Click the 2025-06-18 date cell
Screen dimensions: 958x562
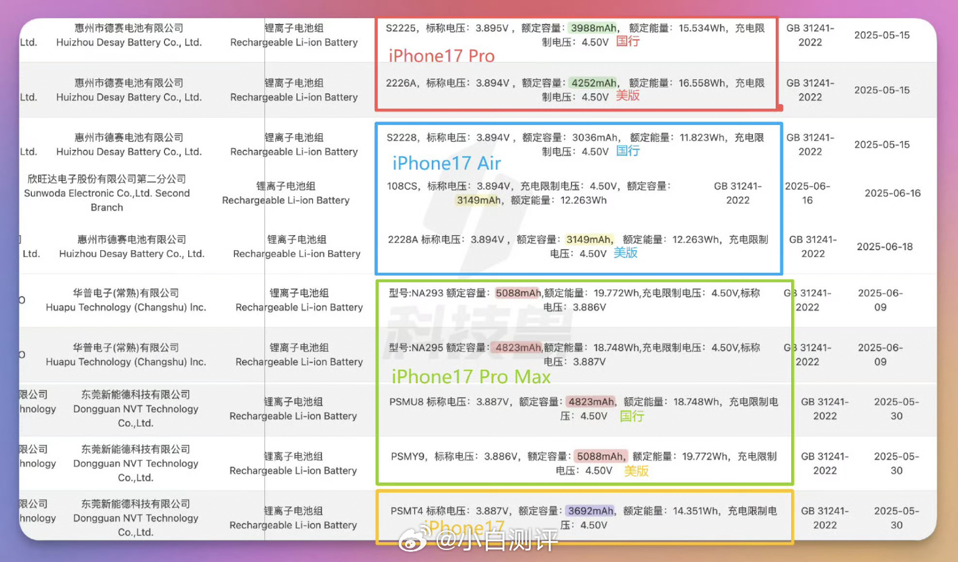tap(885, 246)
